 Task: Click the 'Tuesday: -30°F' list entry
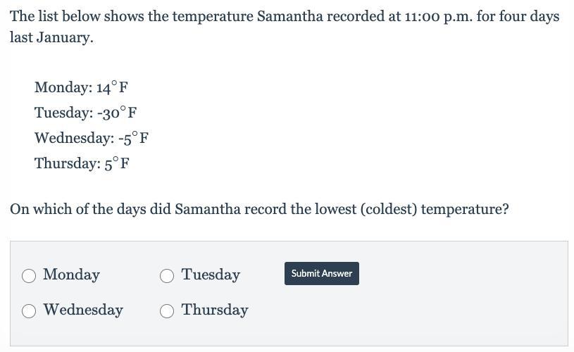pyautogui.click(x=85, y=113)
